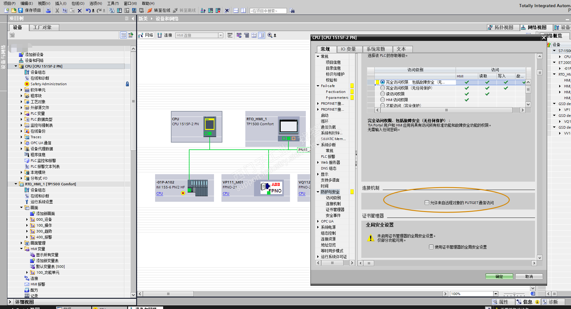Click the search in project input field
This screenshot has width=571, height=309.
pyautogui.click(x=268, y=11)
